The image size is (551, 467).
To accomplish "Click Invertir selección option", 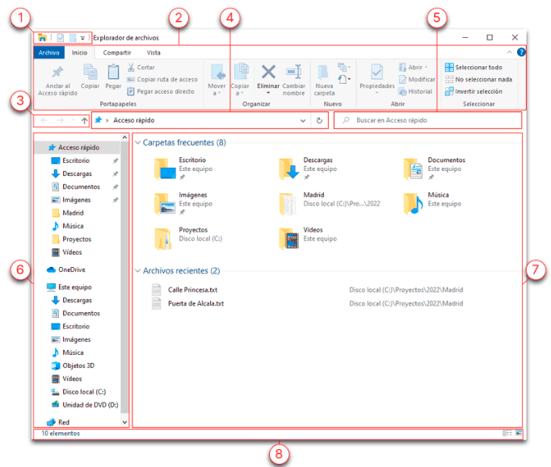I will (x=477, y=91).
